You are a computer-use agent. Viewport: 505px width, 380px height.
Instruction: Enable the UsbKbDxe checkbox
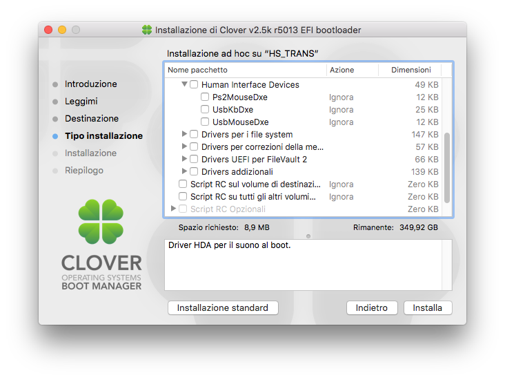pos(205,109)
